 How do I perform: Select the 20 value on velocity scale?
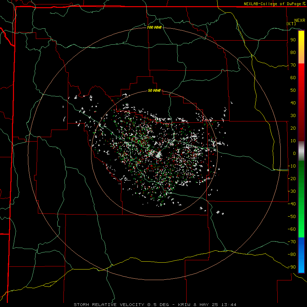pos(293,128)
